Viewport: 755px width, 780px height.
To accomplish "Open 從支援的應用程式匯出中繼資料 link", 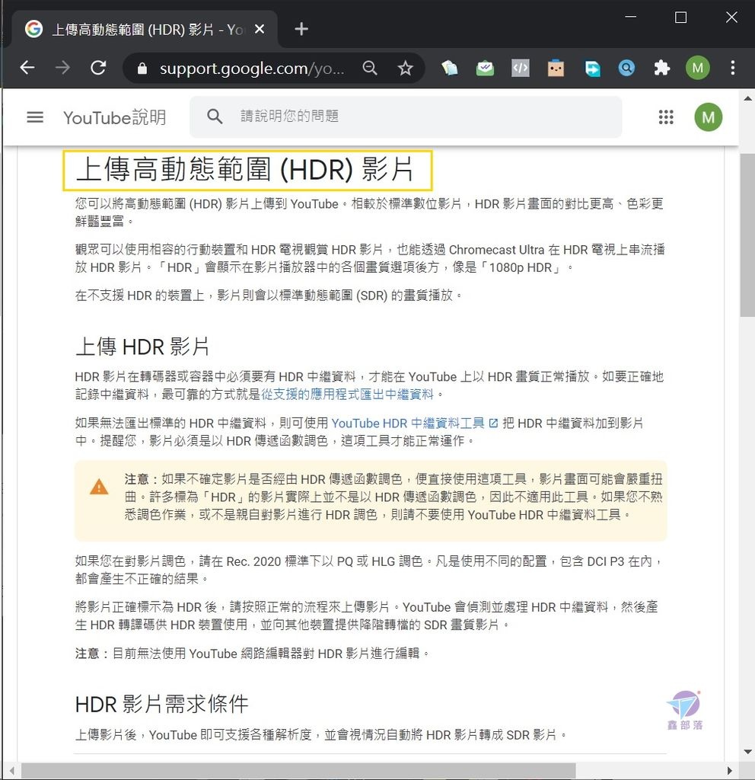I will pos(347,395).
